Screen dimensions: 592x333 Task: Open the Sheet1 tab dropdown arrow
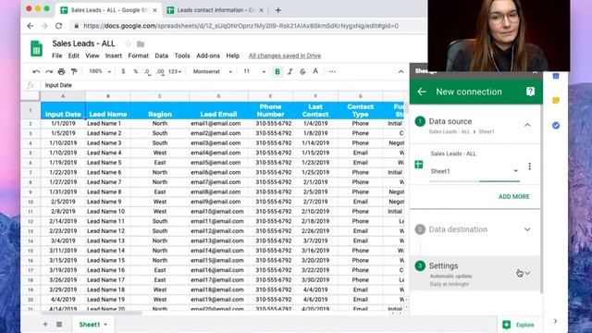click(105, 325)
